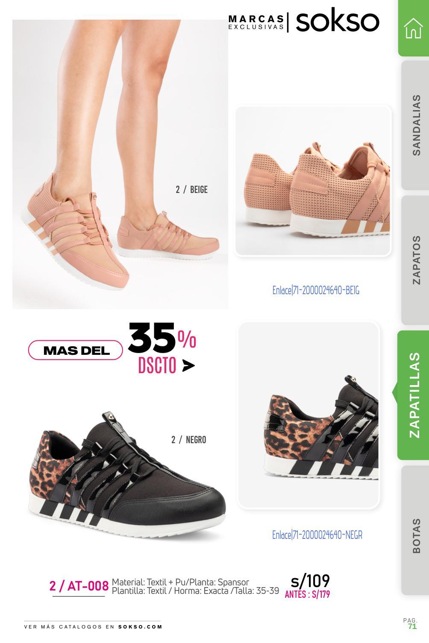Click the Enlace 71-2000024640-NEGR link
Viewport: 429px width, 643px height.
coord(317,535)
